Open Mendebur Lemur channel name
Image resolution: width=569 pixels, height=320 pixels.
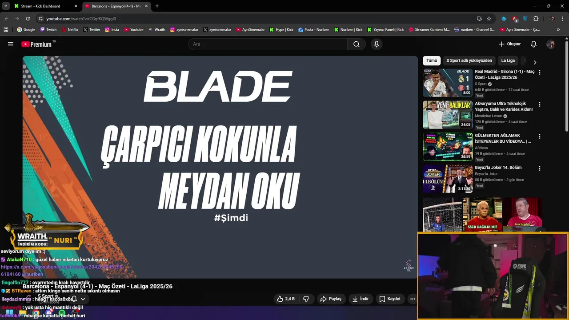click(x=488, y=116)
